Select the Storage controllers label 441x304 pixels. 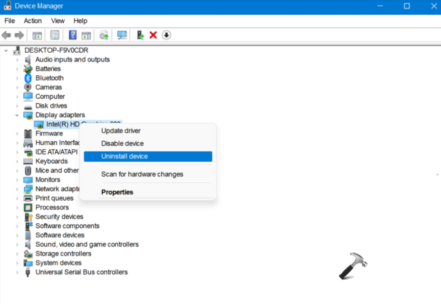point(63,254)
